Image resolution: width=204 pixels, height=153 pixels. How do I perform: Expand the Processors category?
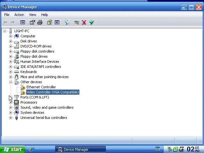click(11, 102)
